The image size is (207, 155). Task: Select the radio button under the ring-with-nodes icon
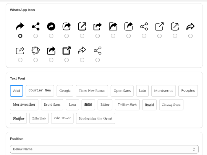(x=36, y=60)
